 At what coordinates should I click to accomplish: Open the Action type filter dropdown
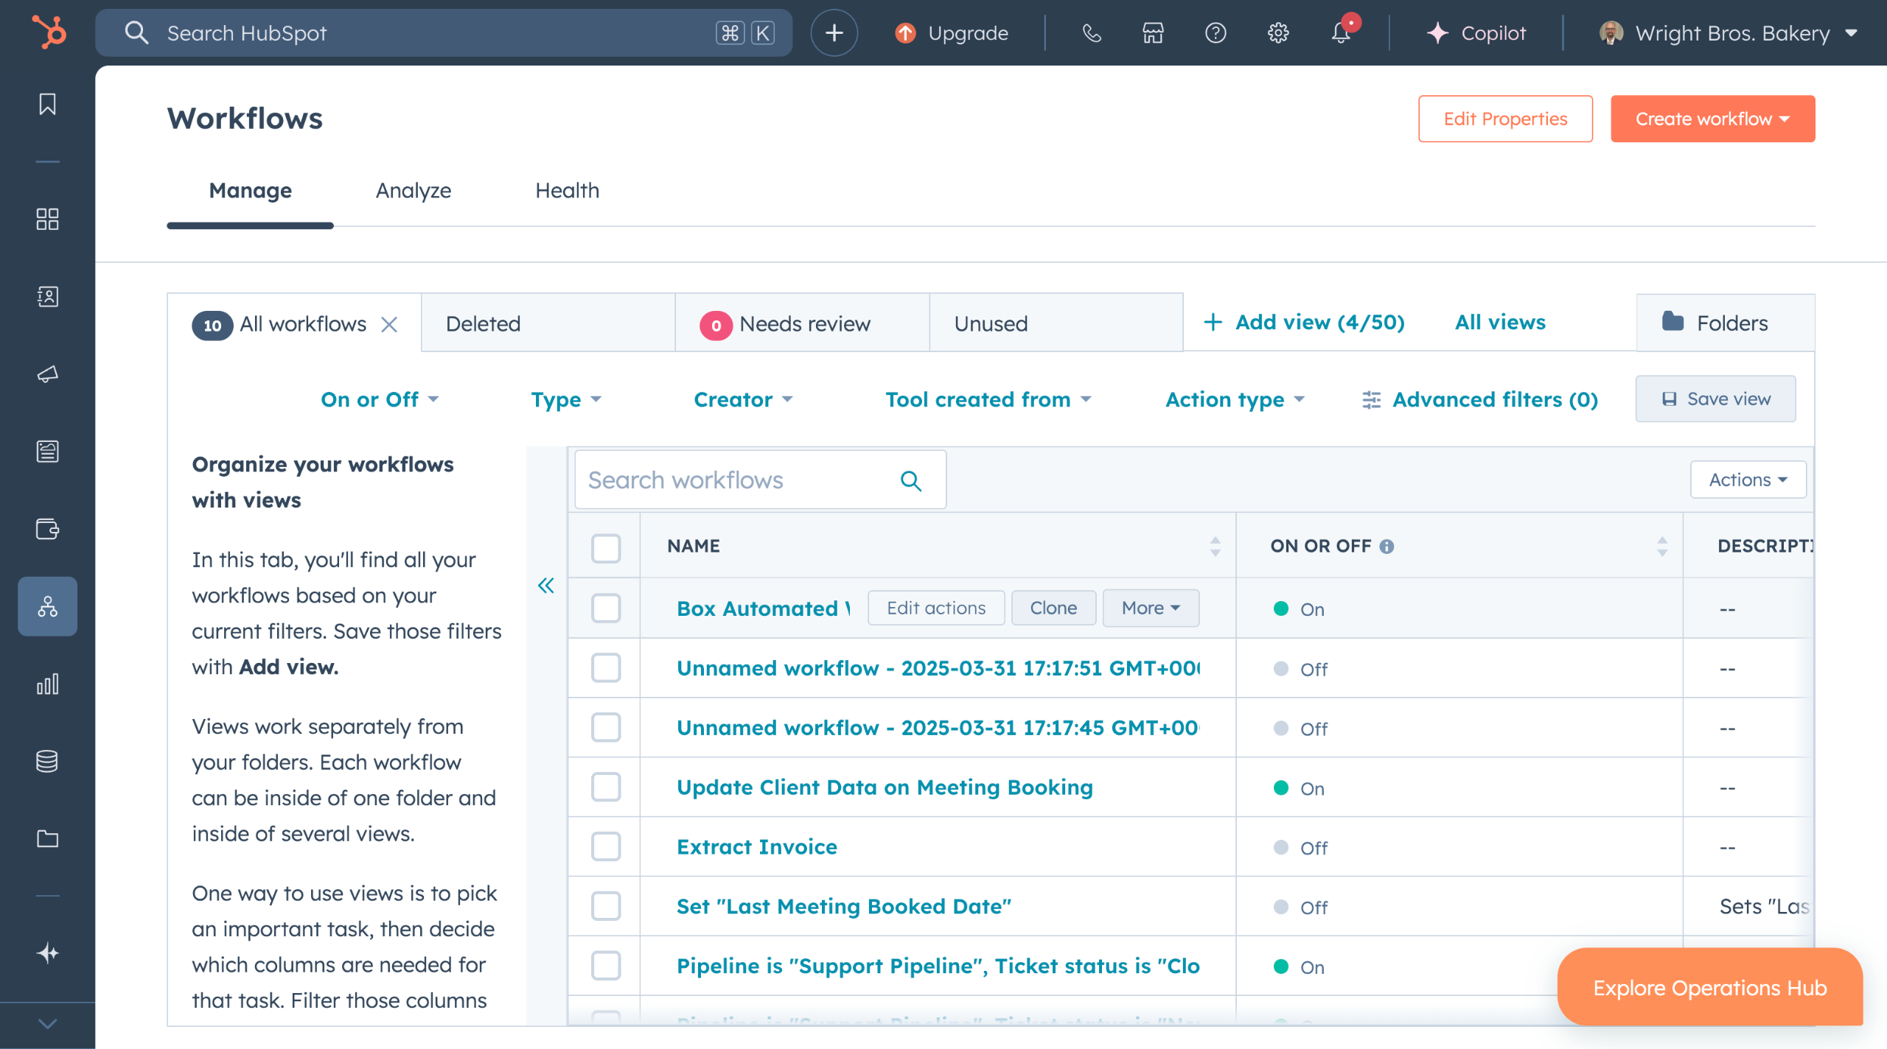coord(1235,399)
